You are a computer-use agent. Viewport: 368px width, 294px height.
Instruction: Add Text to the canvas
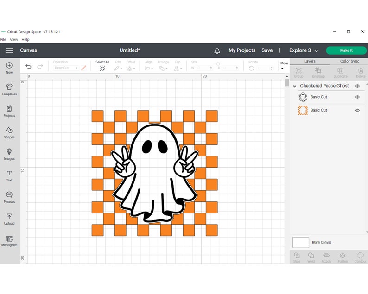point(9,176)
